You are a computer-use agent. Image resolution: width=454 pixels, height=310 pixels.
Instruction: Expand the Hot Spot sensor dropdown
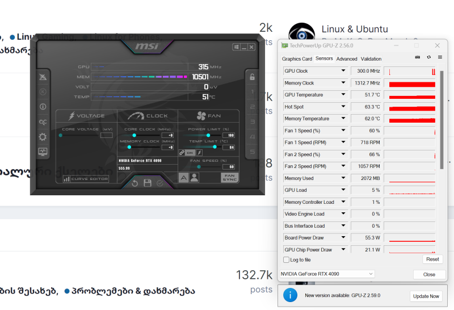pos(343,107)
